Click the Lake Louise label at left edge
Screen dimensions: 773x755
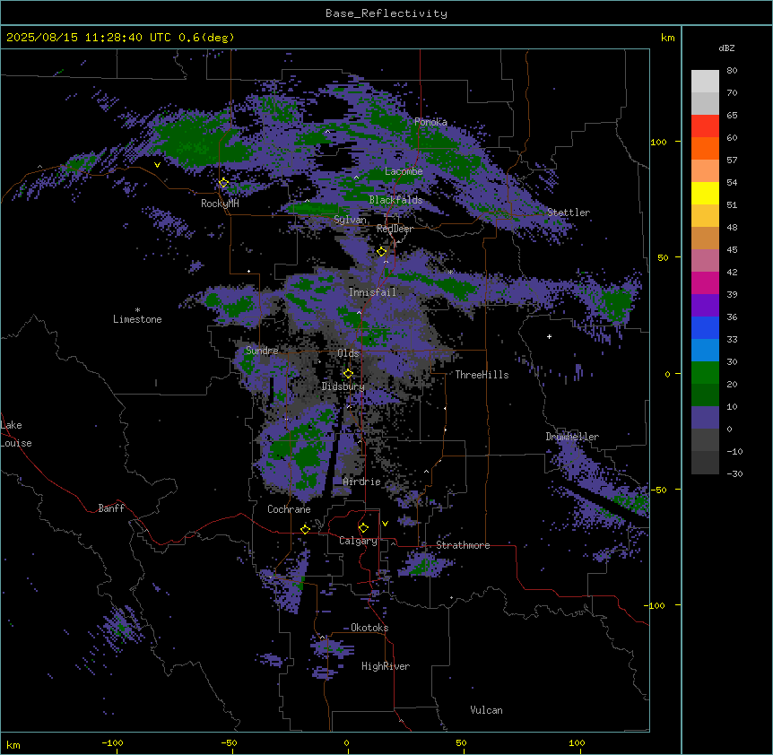pos(16,434)
